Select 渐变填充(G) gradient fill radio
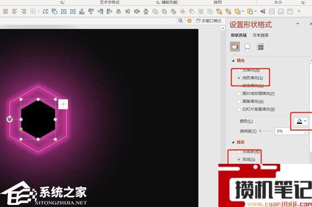 (x=250, y=86)
